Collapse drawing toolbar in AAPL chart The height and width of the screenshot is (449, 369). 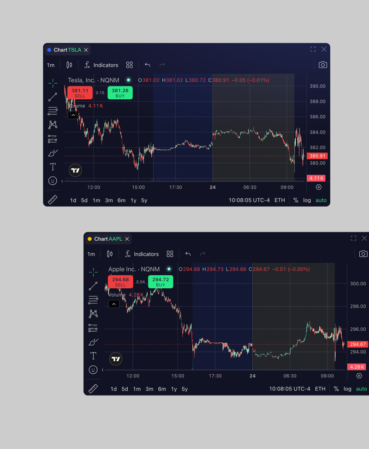tap(102, 370)
